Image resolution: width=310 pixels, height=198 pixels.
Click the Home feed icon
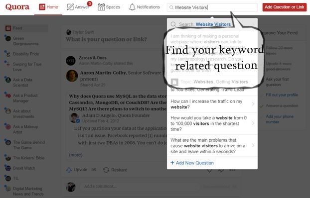(42, 7)
